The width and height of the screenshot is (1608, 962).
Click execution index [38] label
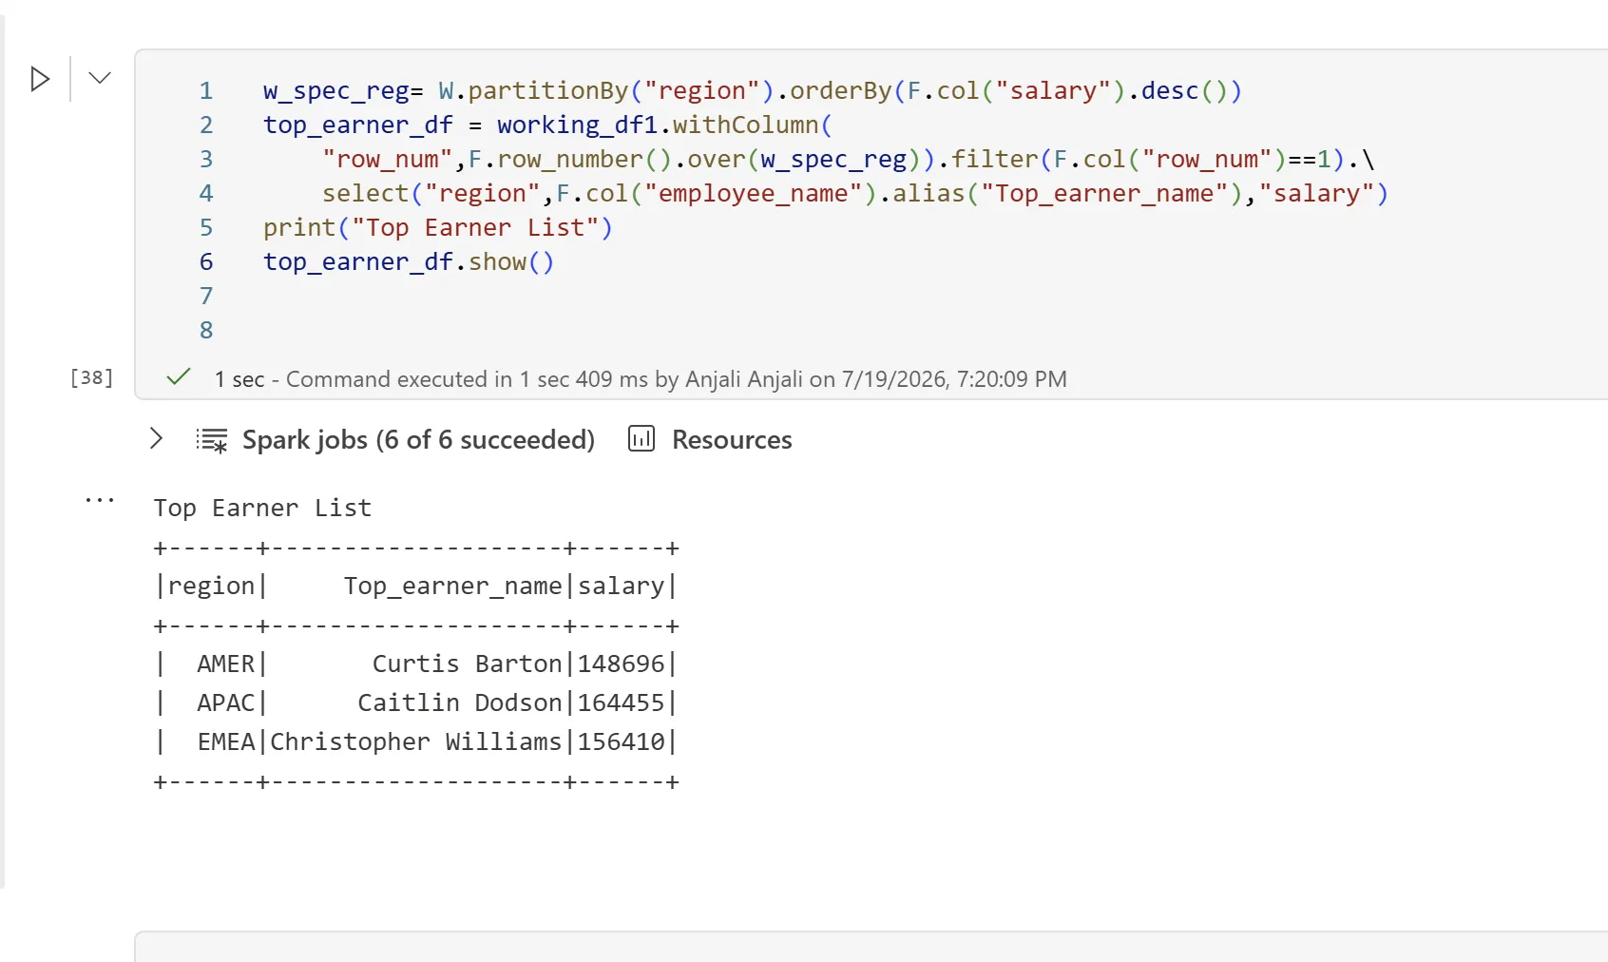pyautogui.click(x=91, y=377)
